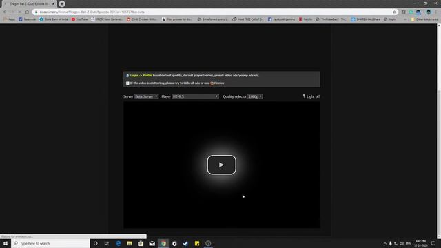Open the IRCTC Next Generation bookmark

point(107,19)
